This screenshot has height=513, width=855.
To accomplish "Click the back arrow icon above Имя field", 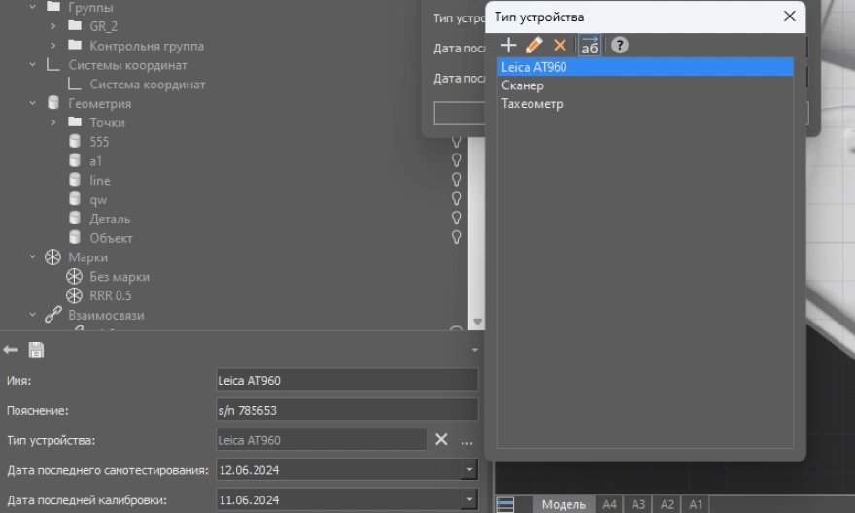I will (x=12, y=350).
